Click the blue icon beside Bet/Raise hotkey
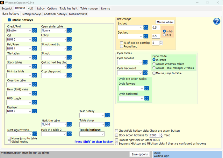This screenshot has height=158, width=223. click(34, 49)
